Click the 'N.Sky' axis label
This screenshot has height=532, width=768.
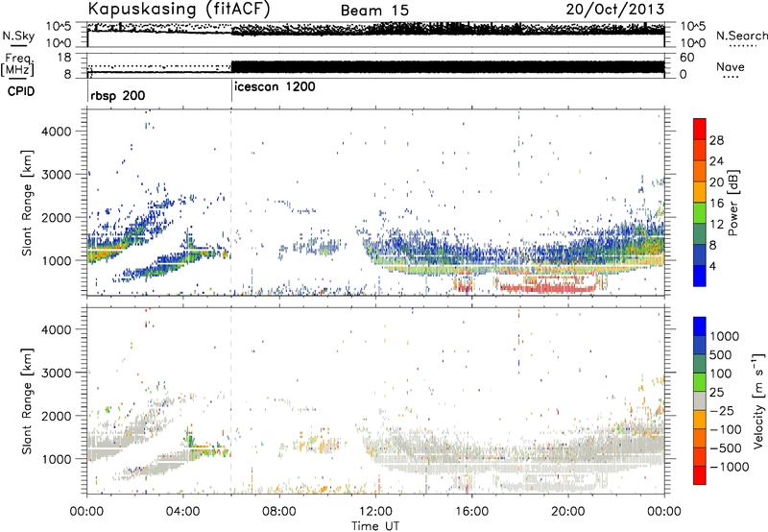coord(18,36)
